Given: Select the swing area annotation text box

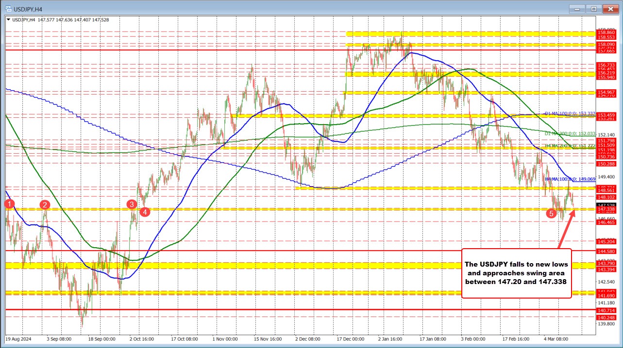Looking at the screenshot, I should click(516, 273).
